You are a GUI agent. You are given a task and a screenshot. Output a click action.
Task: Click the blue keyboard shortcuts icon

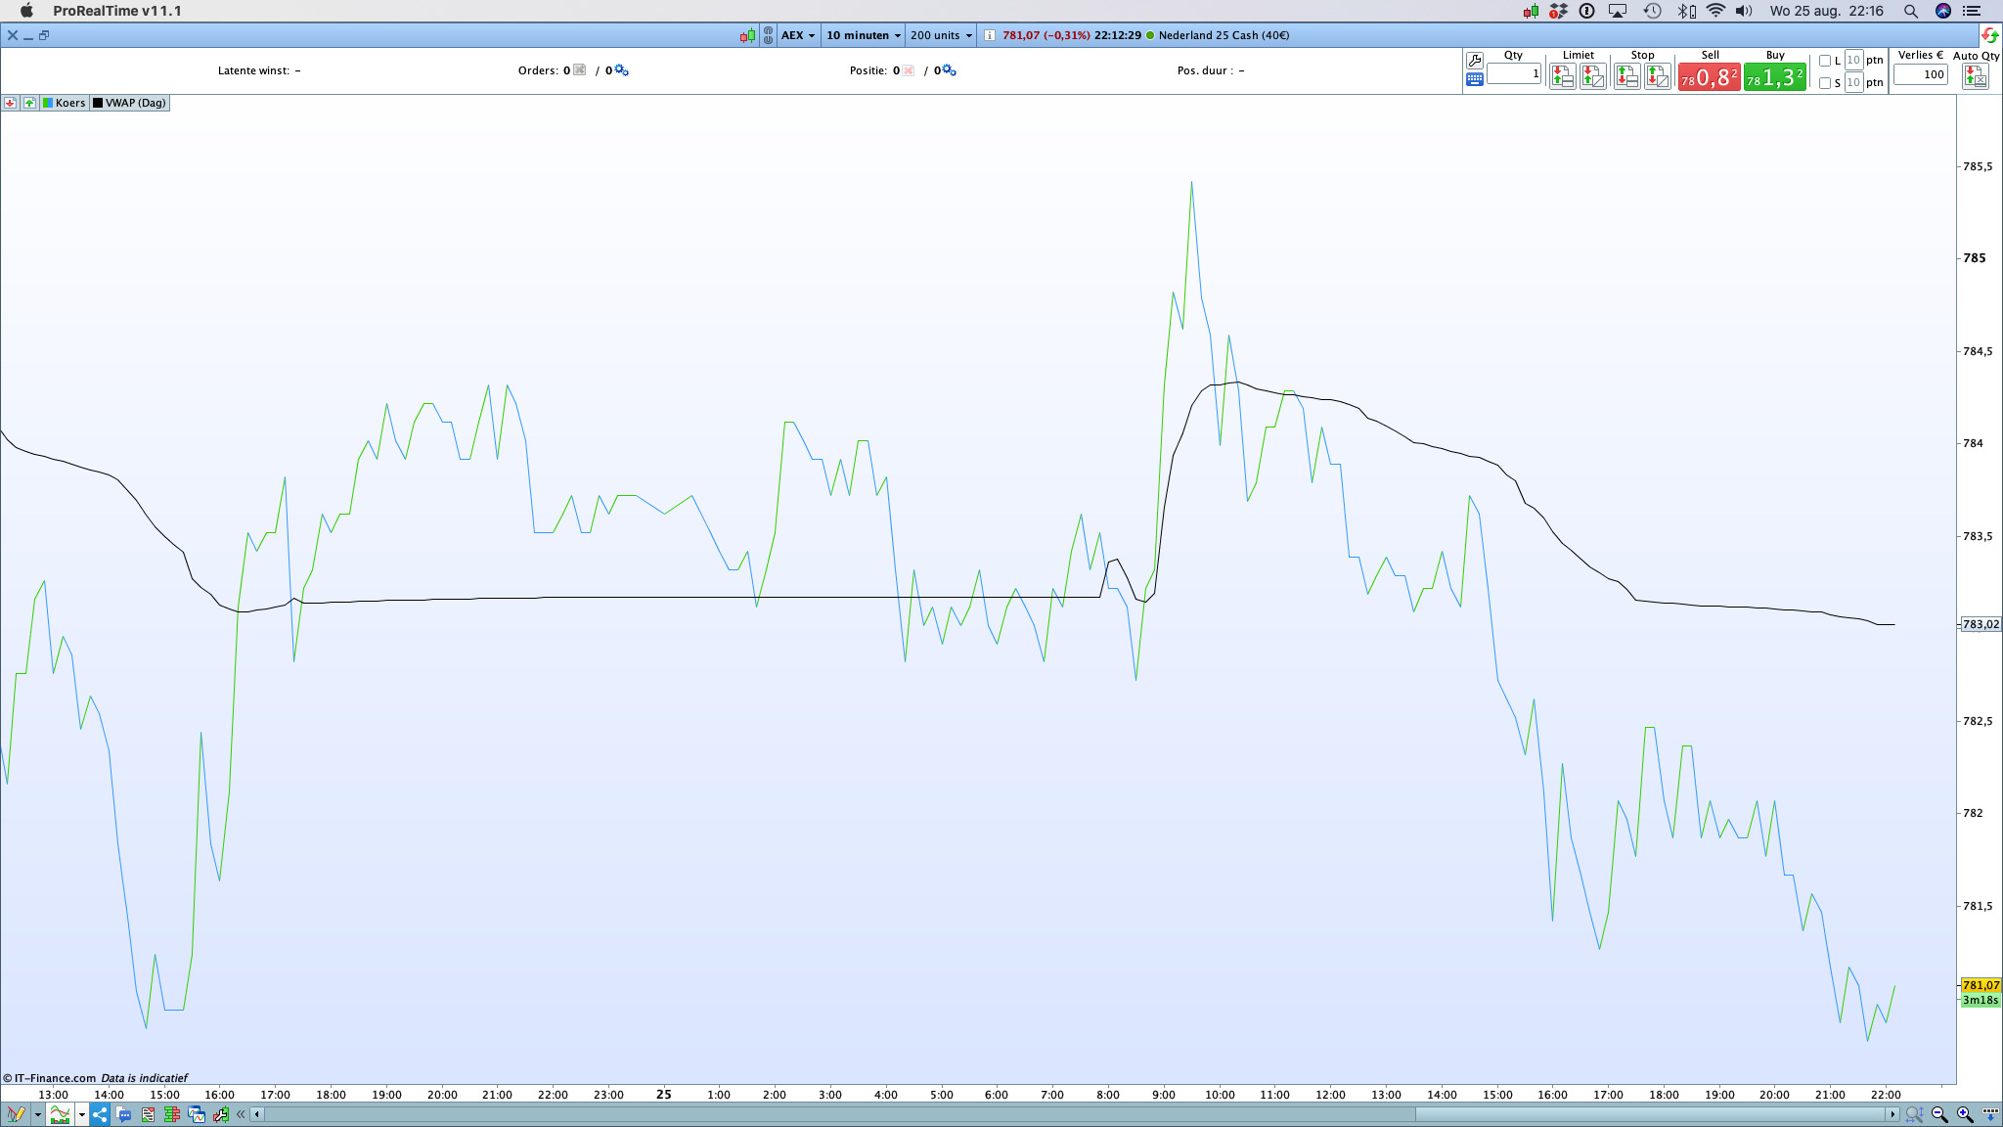[1475, 79]
